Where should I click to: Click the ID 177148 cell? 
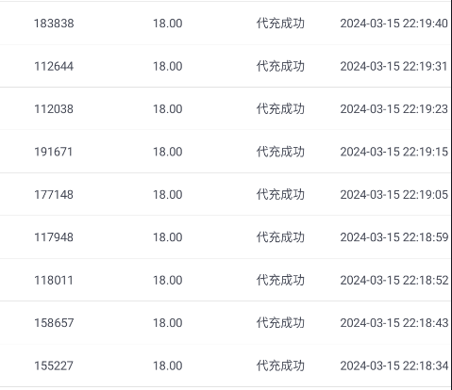click(54, 195)
